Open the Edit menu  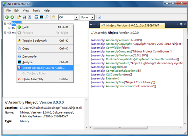17,10
